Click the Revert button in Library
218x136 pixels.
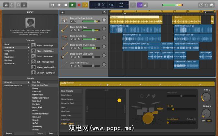9,133
